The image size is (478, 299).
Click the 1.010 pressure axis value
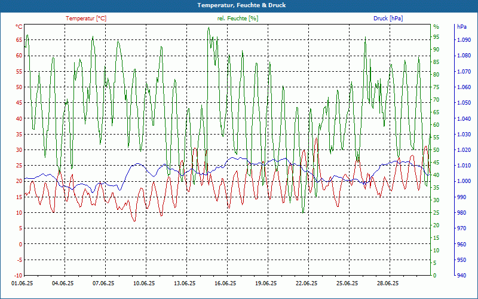coord(464,166)
